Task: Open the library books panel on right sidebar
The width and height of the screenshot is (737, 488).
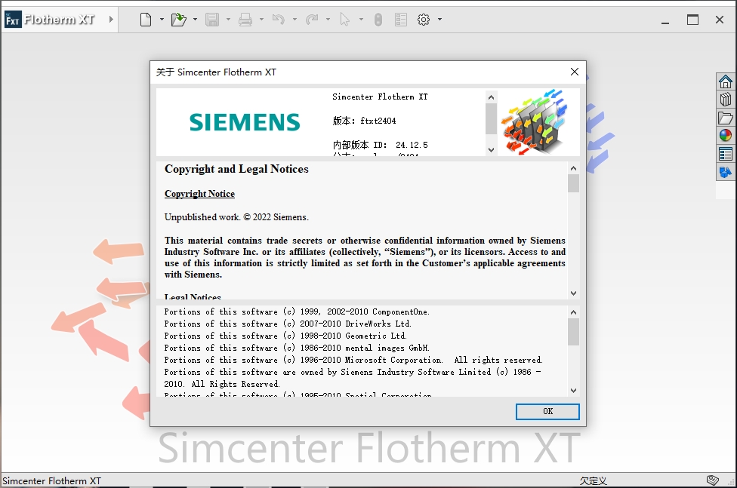Action: 725,99
